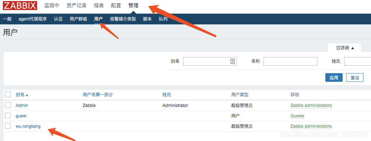Click the 群组 column header
This screenshot has width=371, height=141.
(294, 95)
